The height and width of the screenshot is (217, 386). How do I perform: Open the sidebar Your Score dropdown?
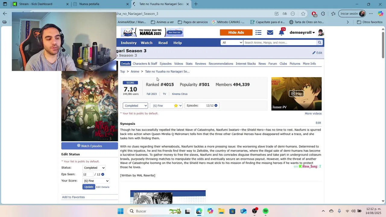point(96,181)
